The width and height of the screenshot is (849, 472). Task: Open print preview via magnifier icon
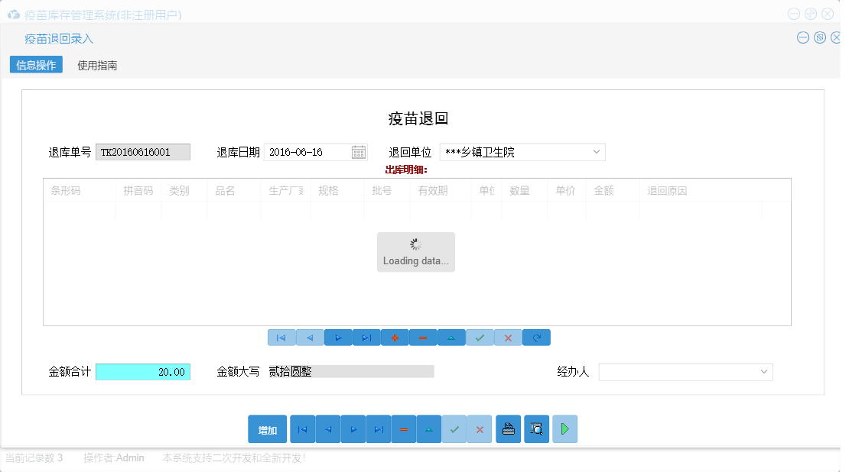pyautogui.click(x=536, y=428)
